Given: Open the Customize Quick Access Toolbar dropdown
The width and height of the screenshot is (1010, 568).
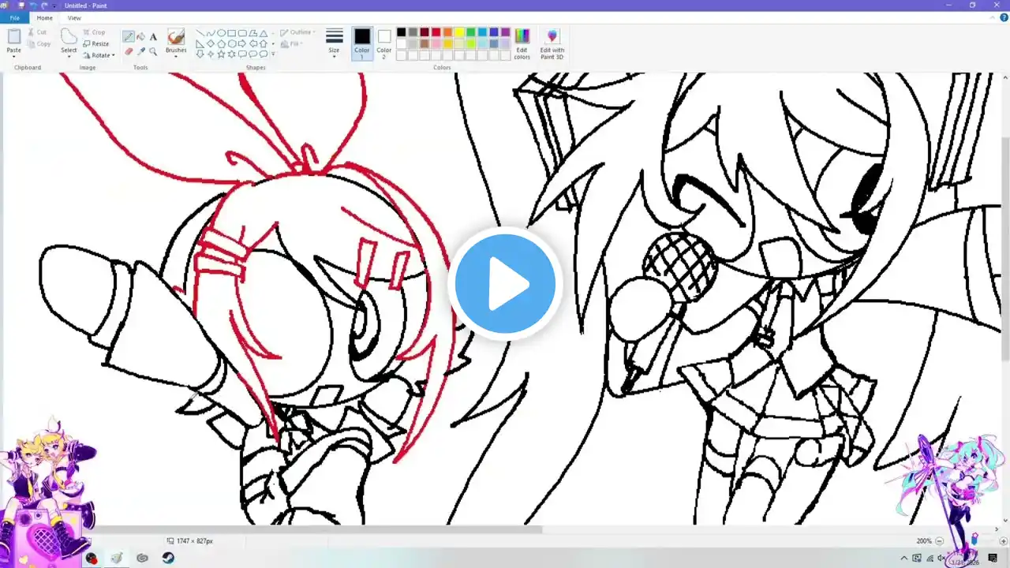Looking at the screenshot, I should [54, 6].
